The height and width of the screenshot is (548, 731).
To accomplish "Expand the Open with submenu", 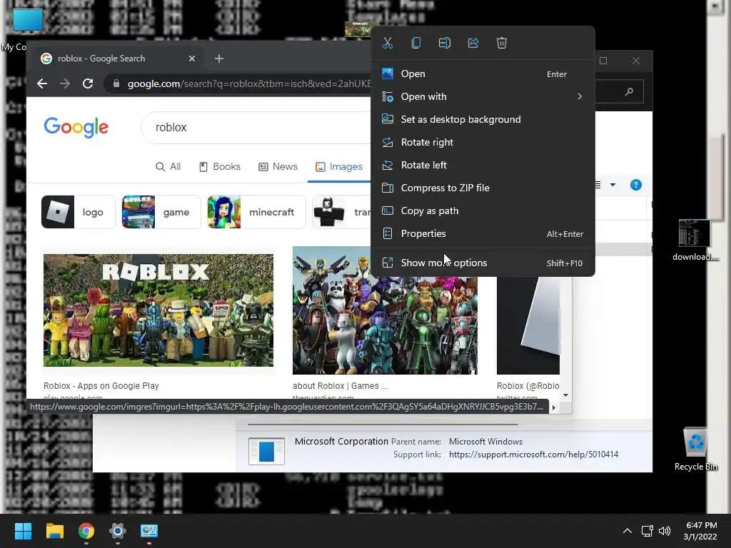I will (483, 96).
